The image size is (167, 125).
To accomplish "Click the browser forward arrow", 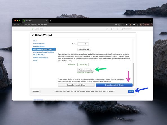I will [x=18, y=24].
